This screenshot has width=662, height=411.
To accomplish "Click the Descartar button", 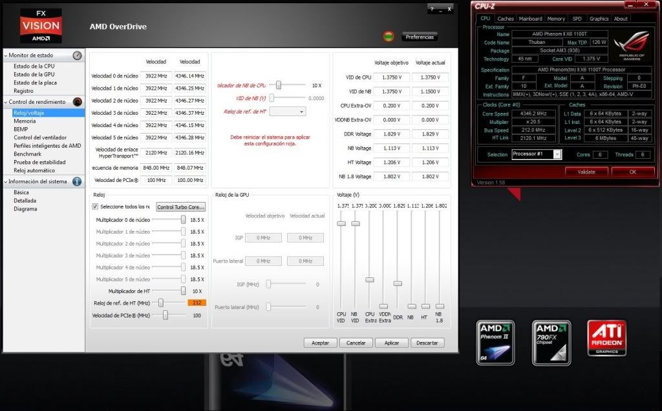I will coord(427,343).
